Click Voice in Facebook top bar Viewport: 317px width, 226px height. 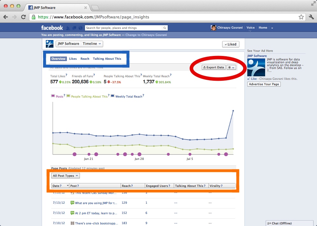(250, 28)
